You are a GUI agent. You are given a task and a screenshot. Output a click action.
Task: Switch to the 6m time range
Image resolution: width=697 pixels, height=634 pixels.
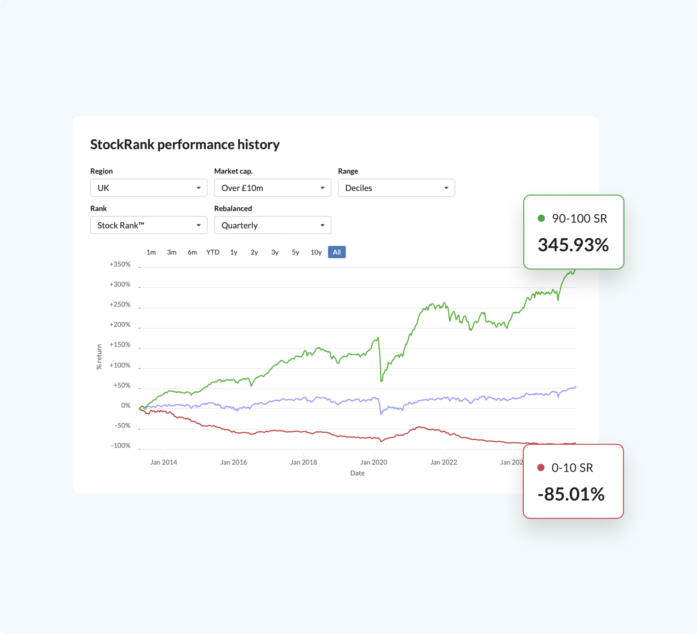tap(192, 252)
